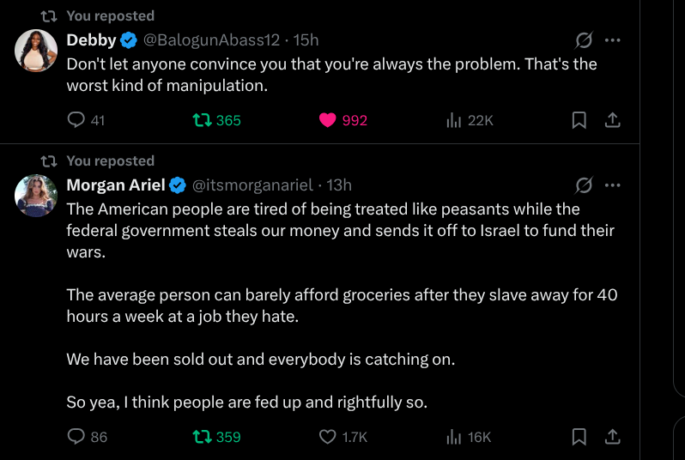Visit the @itsmorganariel handle link
This screenshot has width=685, height=460.
click(x=252, y=185)
